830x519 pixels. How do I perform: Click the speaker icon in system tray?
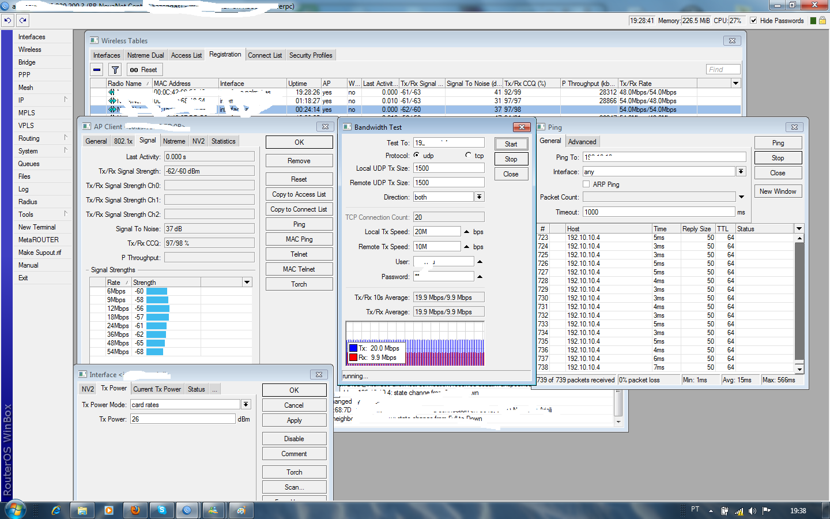pyautogui.click(x=752, y=510)
